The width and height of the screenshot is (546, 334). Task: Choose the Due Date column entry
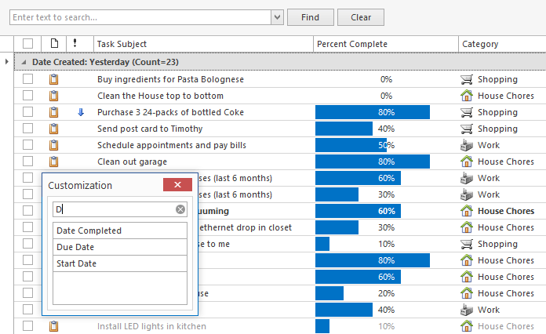[120, 247]
